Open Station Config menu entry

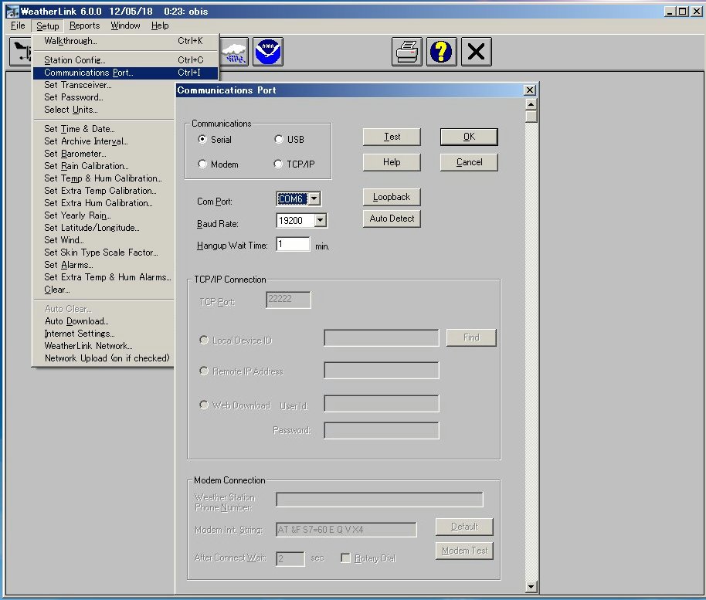point(126,60)
